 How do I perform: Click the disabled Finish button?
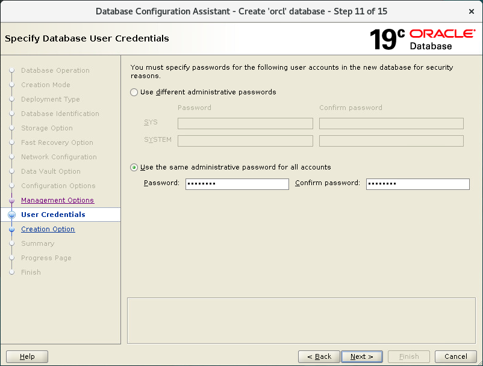[x=409, y=356]
